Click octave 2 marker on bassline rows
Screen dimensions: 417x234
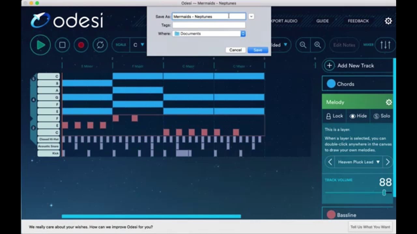[x=33, y=128]
